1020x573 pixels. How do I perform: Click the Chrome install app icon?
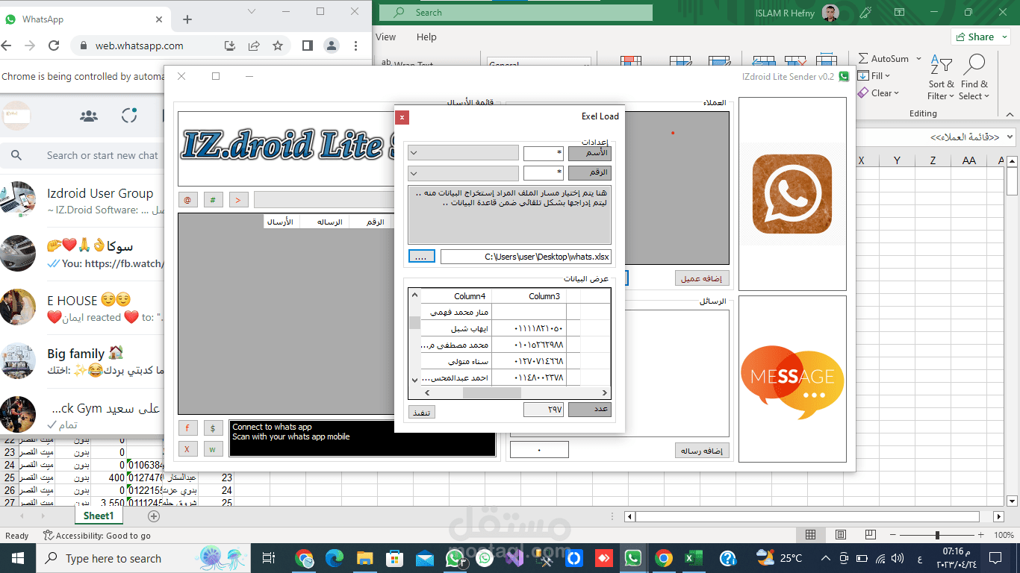click(230, 46)
